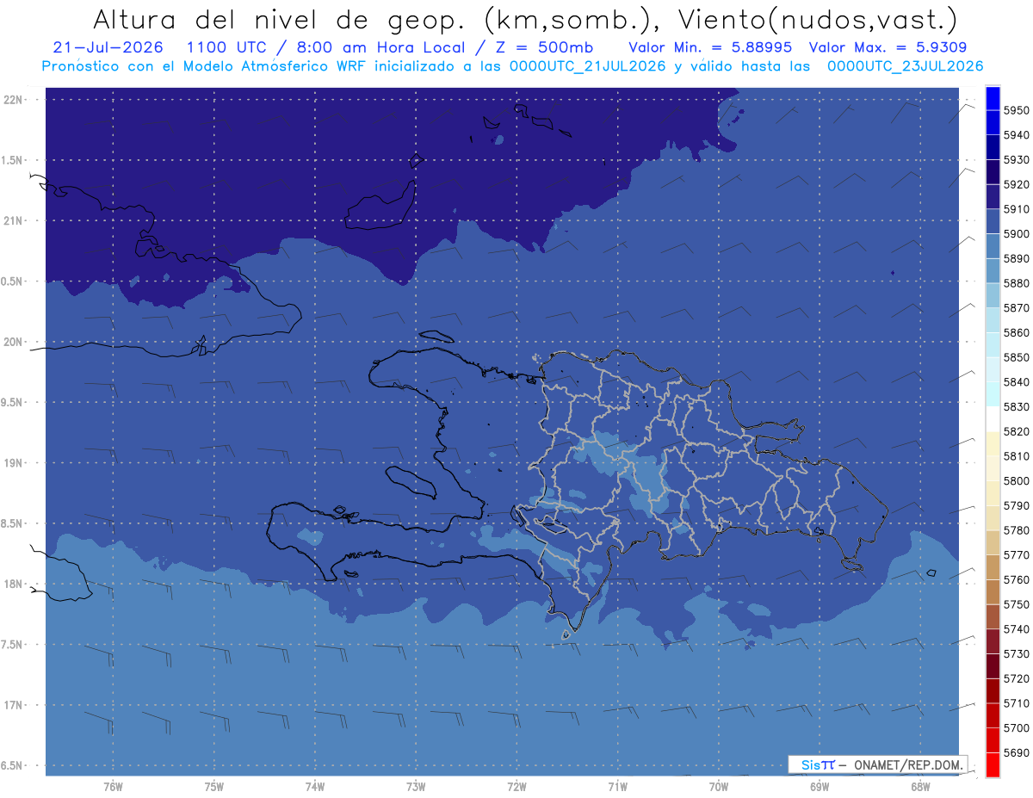
Task: Click "Valor Min. = 5.88995" text
Action: [710, 47]
